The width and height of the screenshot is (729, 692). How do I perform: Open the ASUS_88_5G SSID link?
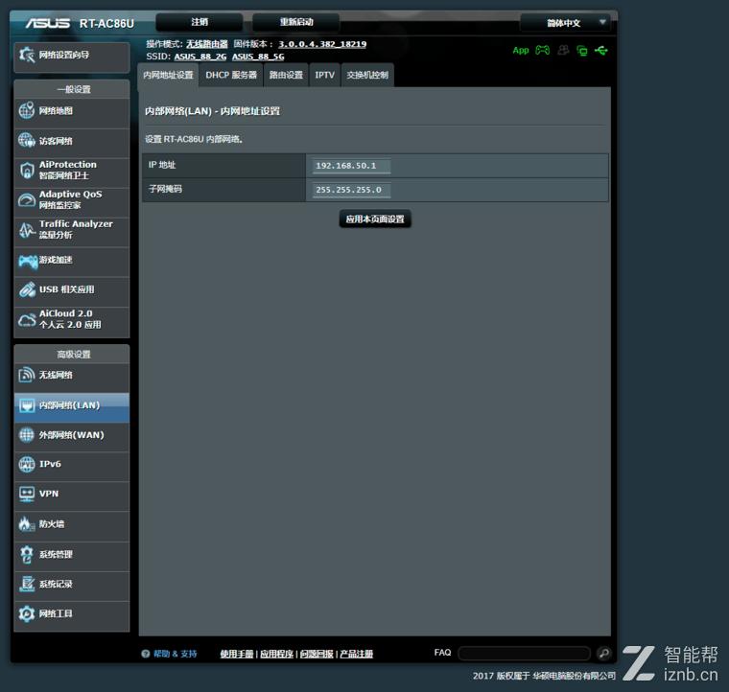coord(258,57)
